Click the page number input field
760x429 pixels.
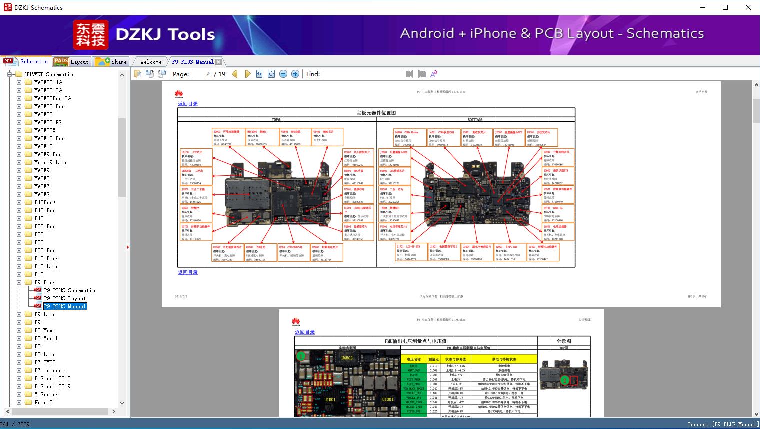coord(201,74)
